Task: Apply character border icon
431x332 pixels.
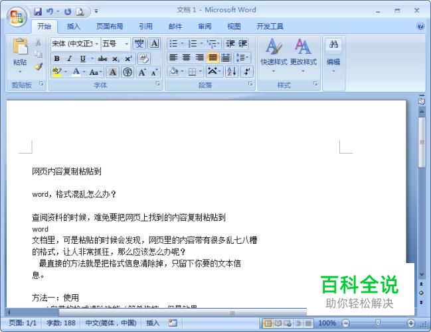Action: [155, 43]
